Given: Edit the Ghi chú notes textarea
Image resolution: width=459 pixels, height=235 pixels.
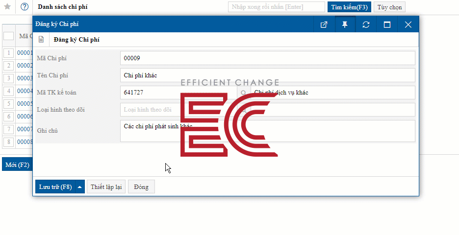Looking at the screenshot, I should point(268,131).
